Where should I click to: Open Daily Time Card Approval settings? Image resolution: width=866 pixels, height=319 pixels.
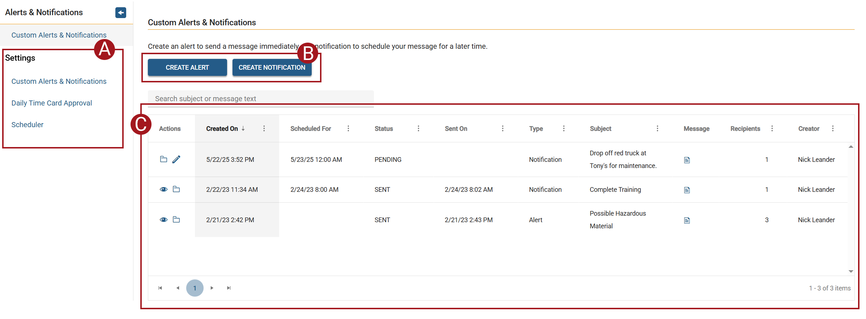tap(52, 103)
